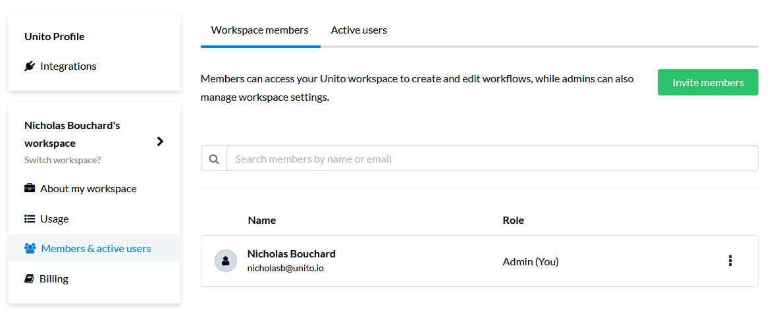The width and height of the screenshot is (769, 316).
Task: Click the Name column header
Action: pyautogui.click(x=262, y=221)
